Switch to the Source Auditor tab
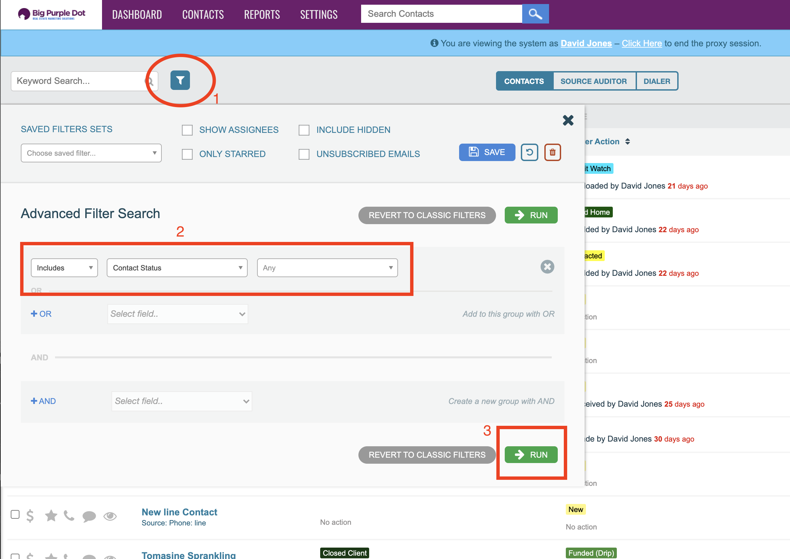 pyautogui.click(x=593, y=81)
